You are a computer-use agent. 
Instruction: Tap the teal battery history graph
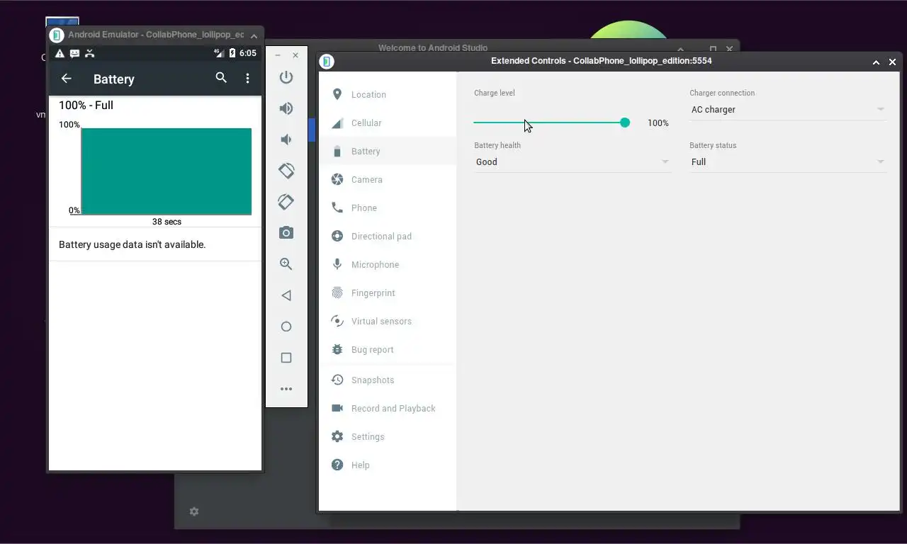167,171
